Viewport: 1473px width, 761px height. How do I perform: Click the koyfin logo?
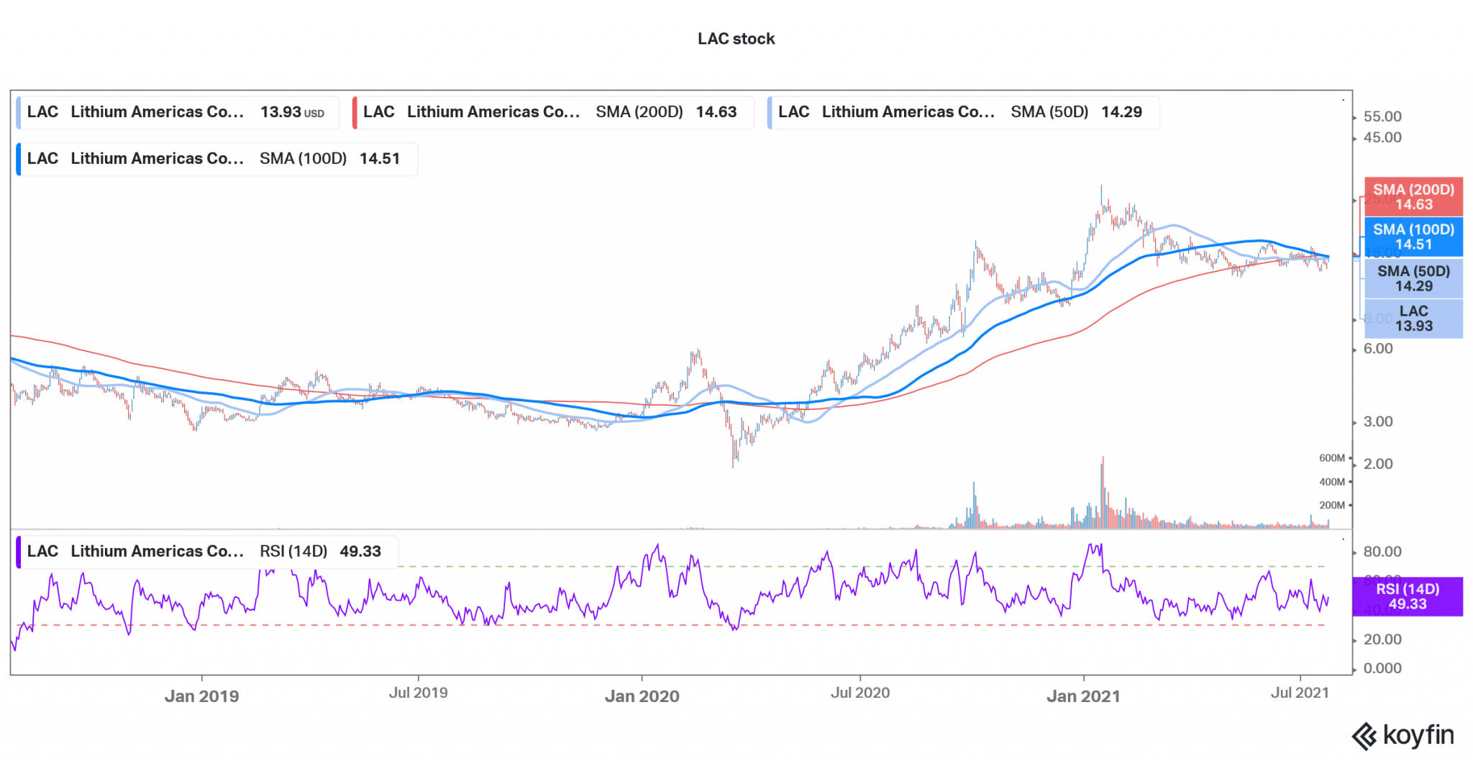pos(1403,735)
